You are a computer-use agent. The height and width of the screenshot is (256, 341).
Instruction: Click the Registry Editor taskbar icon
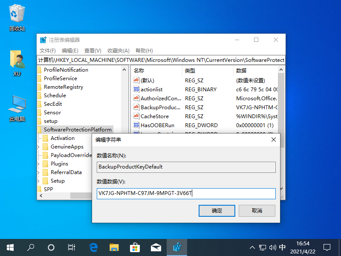pos(176,247)
